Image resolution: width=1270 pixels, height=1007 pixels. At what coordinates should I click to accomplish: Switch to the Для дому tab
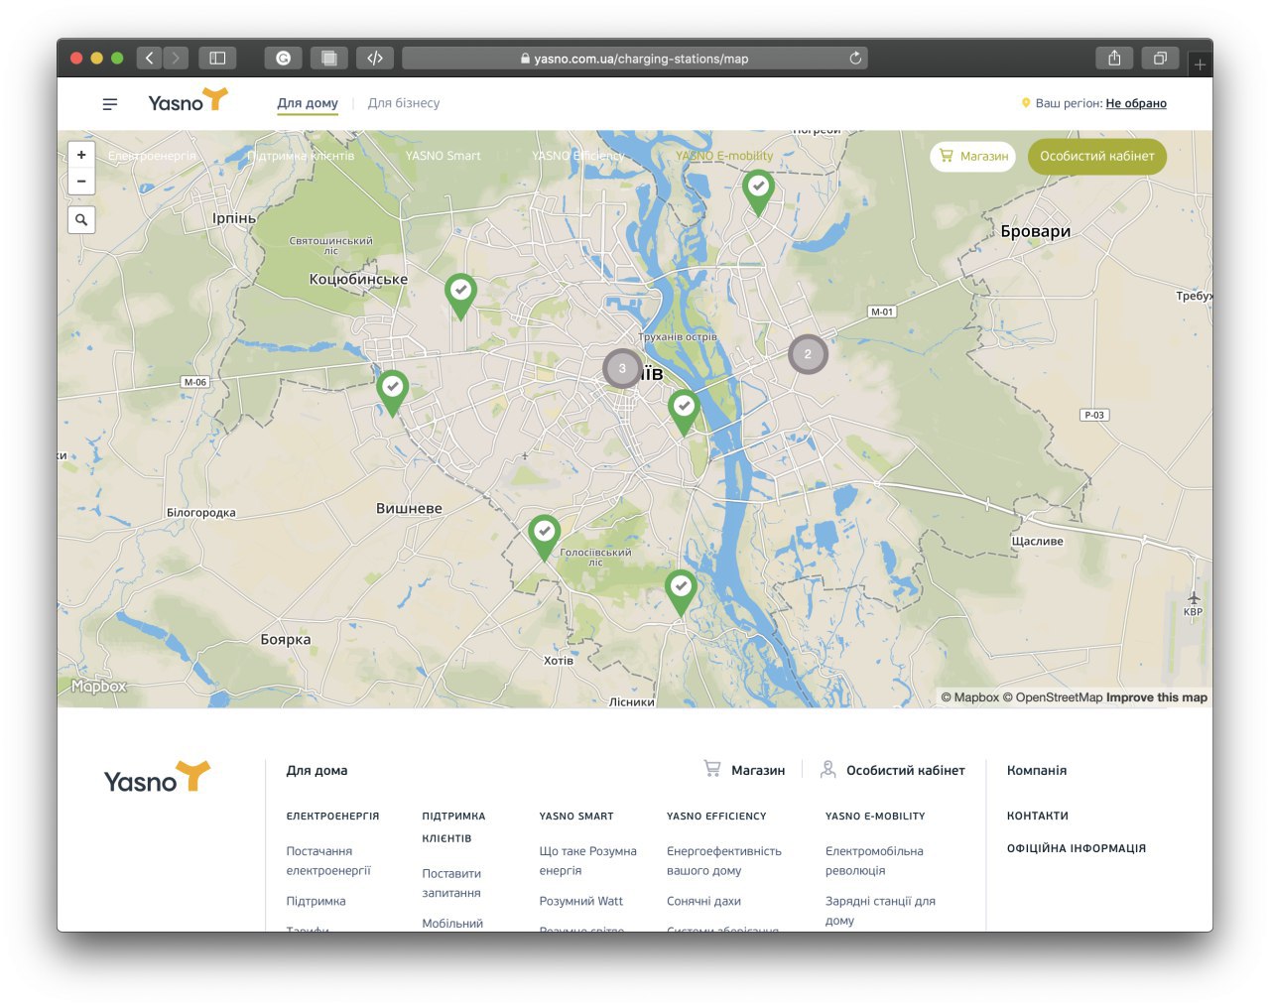pos(308,103)
